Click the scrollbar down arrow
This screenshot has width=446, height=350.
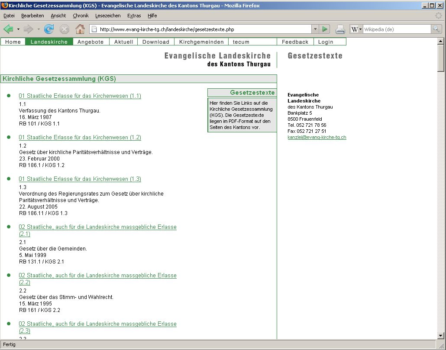click(441, 335)
